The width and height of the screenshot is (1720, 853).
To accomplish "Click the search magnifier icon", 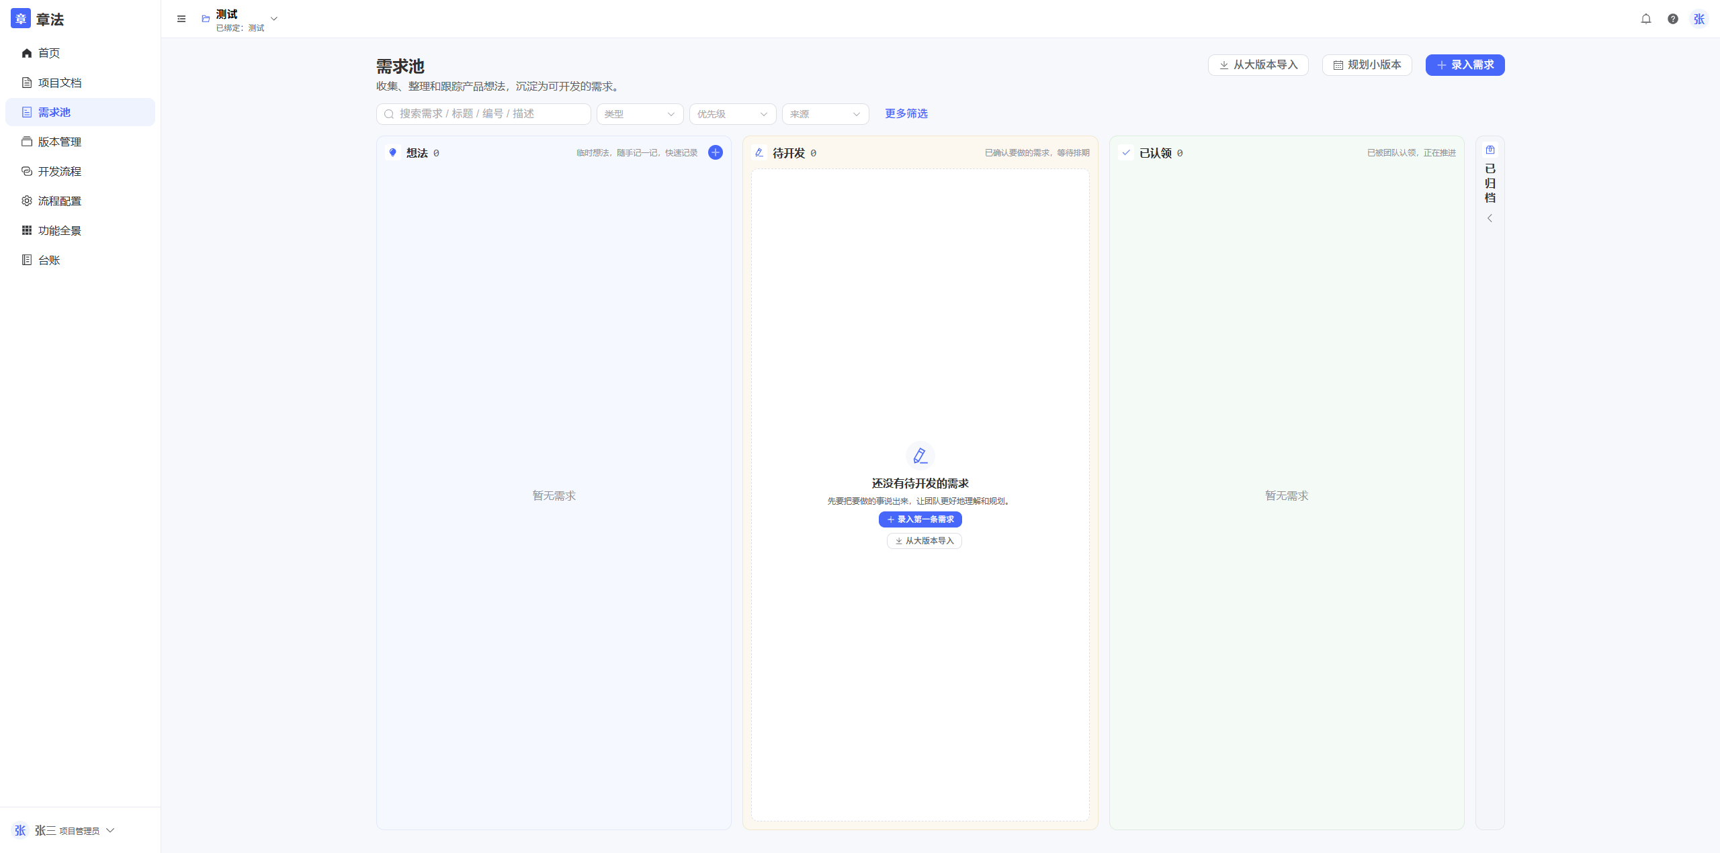I will click(388, 114).
